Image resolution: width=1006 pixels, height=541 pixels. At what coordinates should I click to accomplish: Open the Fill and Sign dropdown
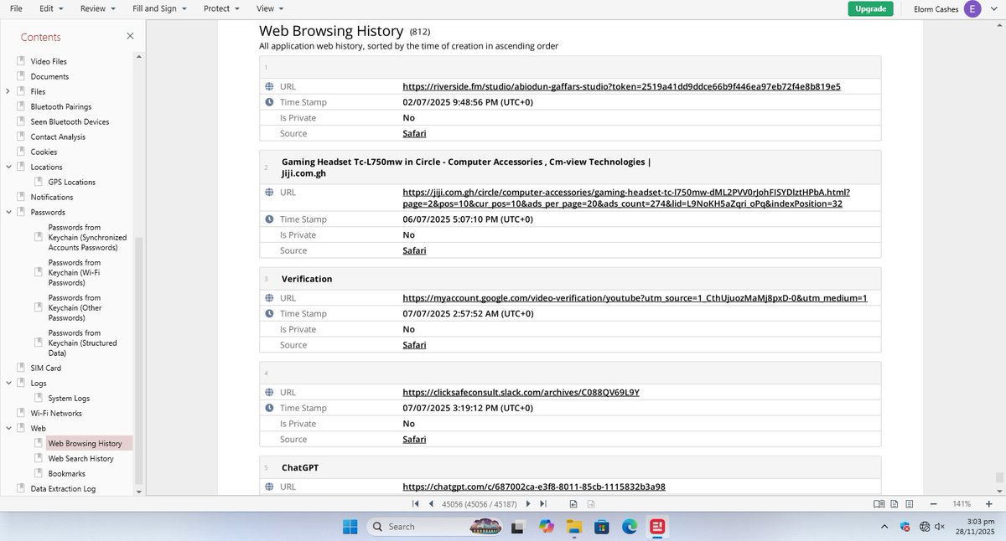(159, 8)
